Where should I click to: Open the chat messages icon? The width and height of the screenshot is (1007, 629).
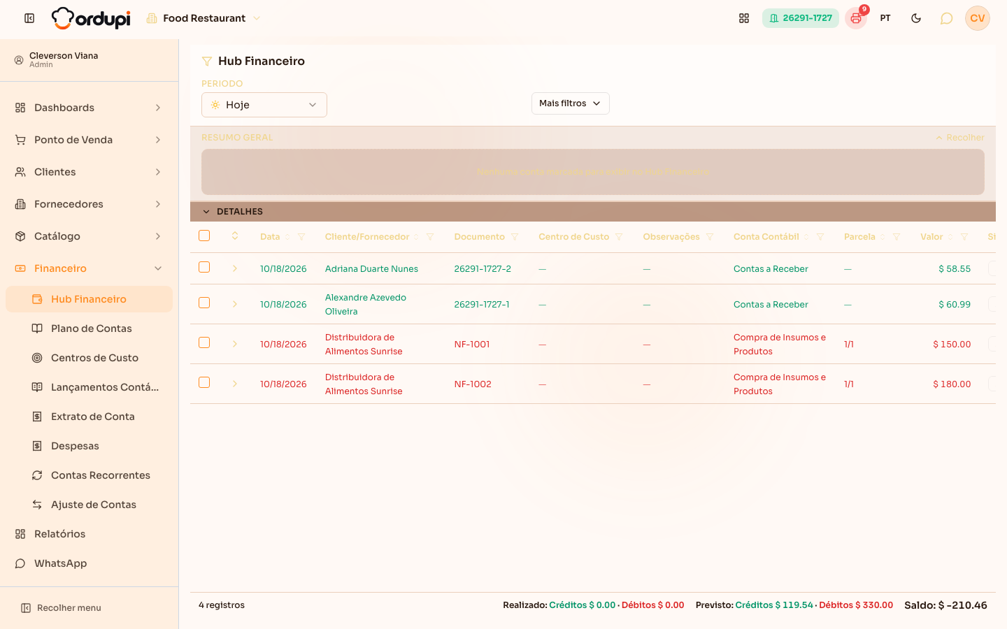(x=946, y=18)
